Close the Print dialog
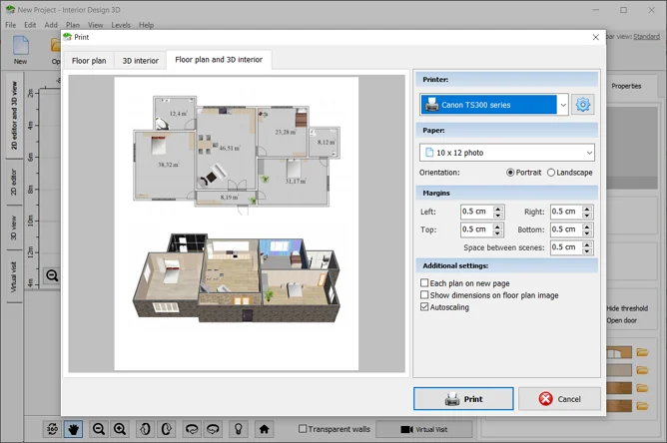The height and width of the screenshot is (443, 667). coord(595,37)
